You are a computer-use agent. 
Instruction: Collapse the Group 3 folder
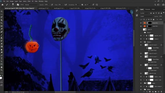143,42
